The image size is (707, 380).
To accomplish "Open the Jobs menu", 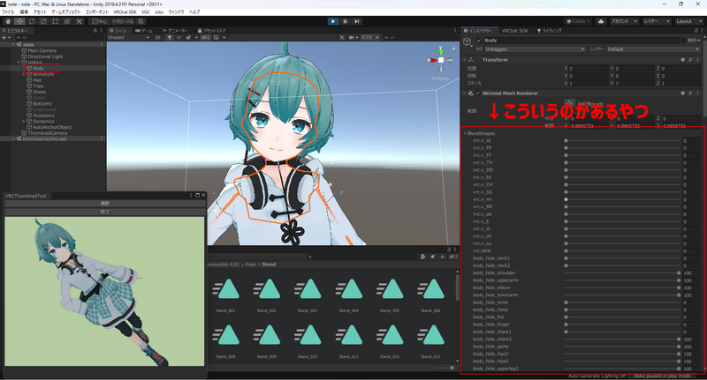I will click(x=159, y=12).
